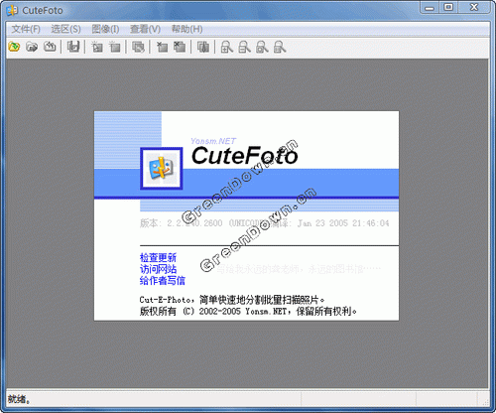Minimize the CuteFoto window
This screenshot has width=496, height=413.
pyautogui.click(x=430, y=7)
